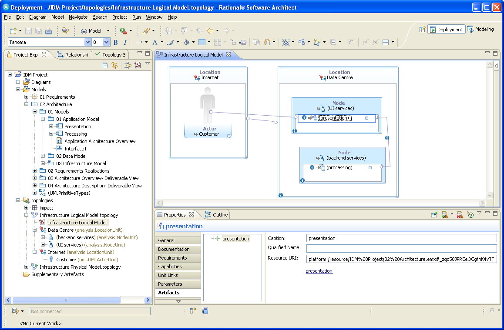Open the Capabilities properties section
This screenshot has width=504, height=330.
point(178,267)
